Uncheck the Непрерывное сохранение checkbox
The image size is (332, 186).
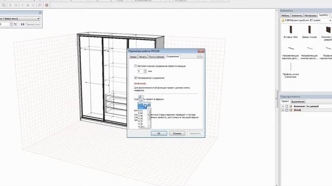pyautogui.click(x=135, y=78)
